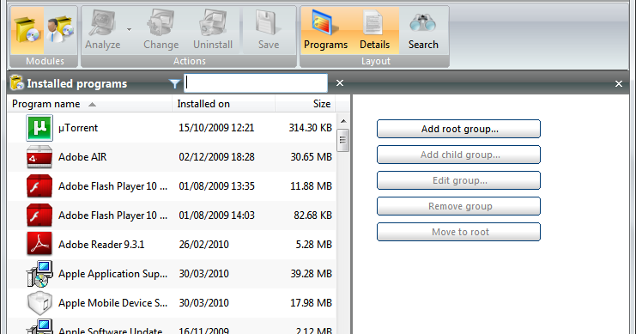
Task: Click the Save action
Action: 269,31
